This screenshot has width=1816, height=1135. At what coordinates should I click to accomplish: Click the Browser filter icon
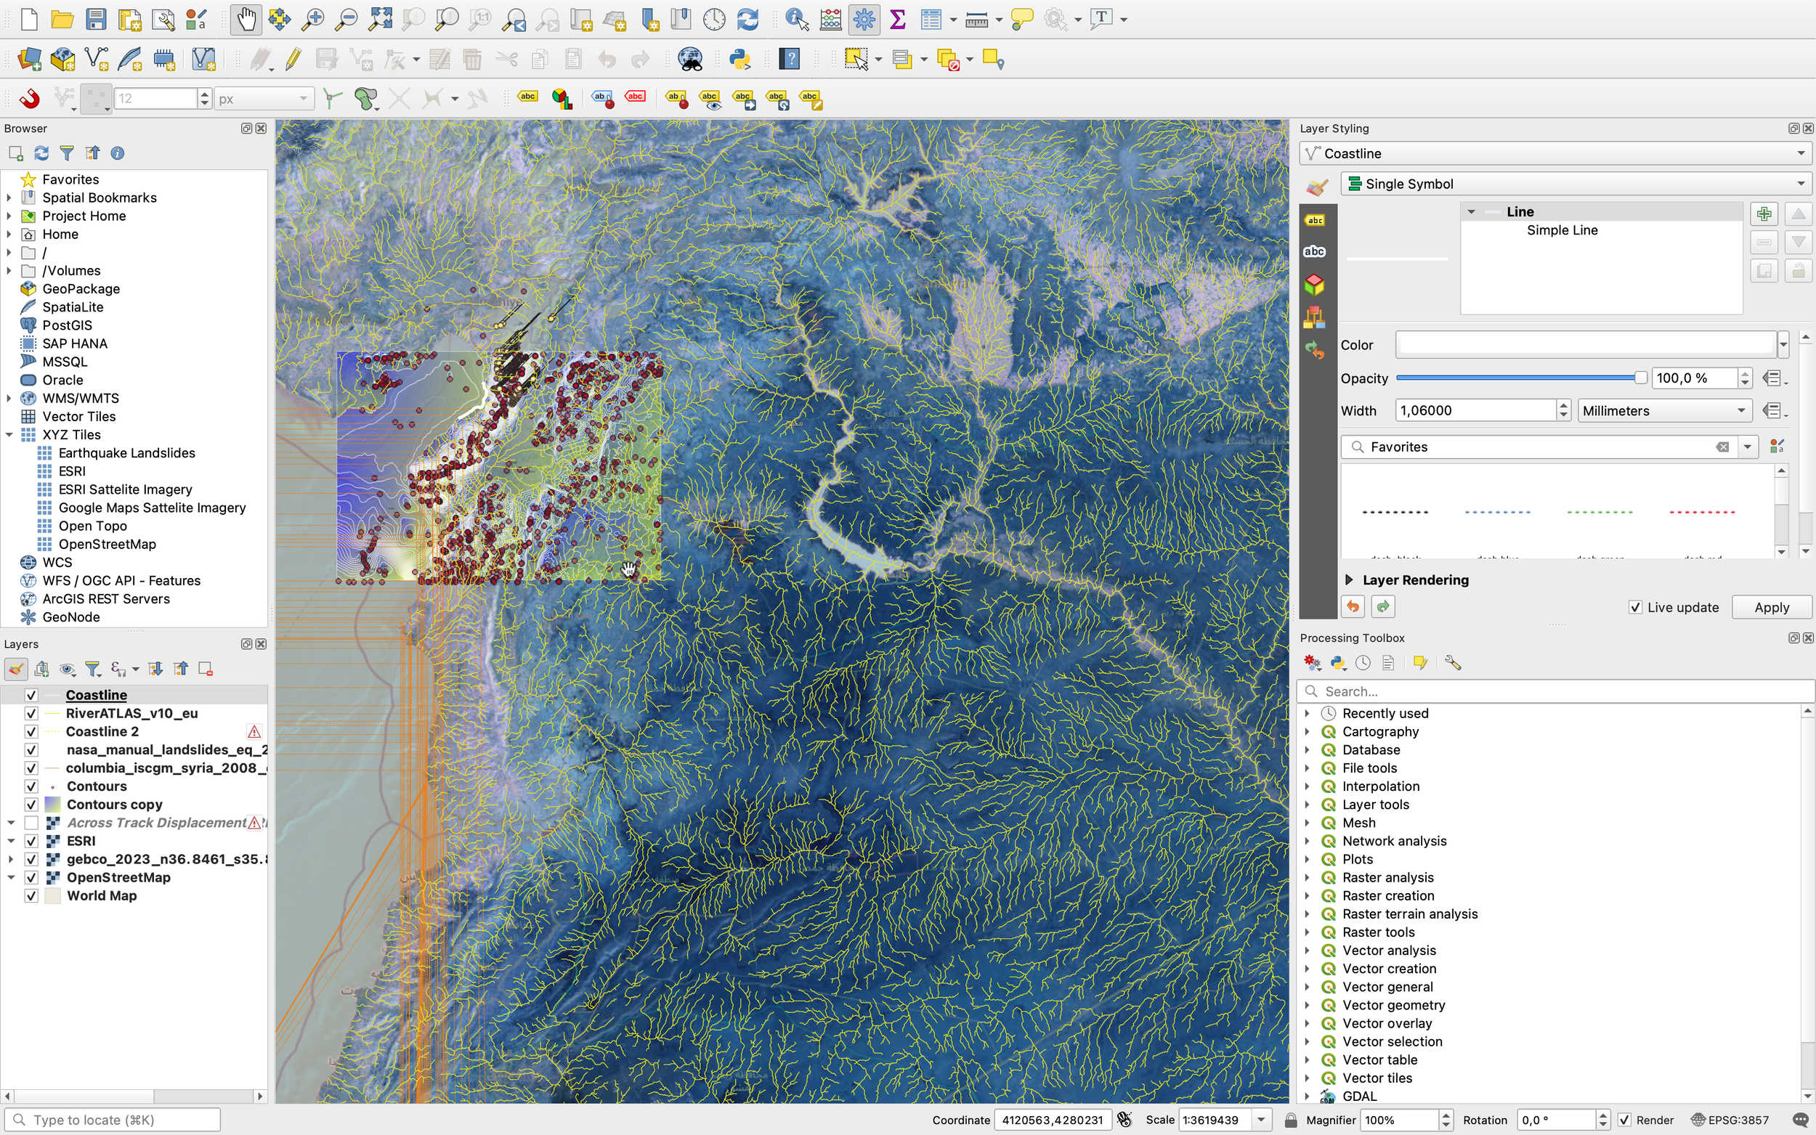pyautogui.click(x=67, y=153)
